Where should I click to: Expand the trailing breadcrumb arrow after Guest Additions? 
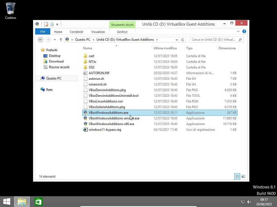(x=157, y=40)
